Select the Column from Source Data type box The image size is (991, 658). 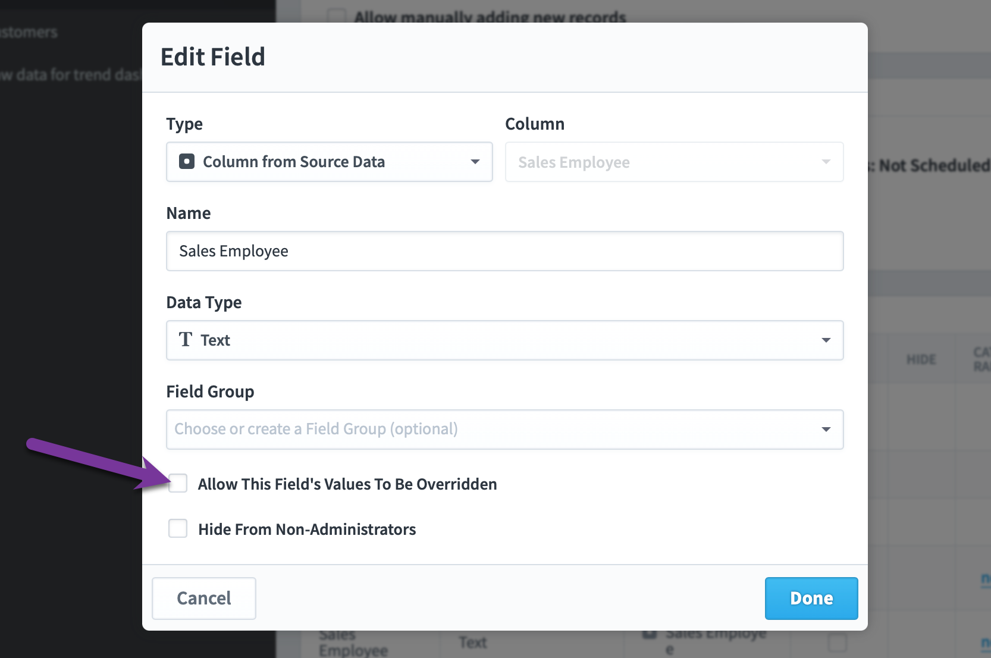pyautogui.click(x=329, y=162)
